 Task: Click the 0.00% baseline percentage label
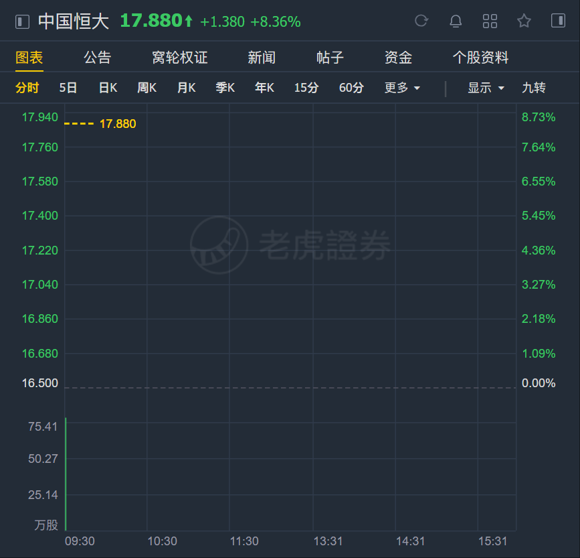tap(539, 383)
